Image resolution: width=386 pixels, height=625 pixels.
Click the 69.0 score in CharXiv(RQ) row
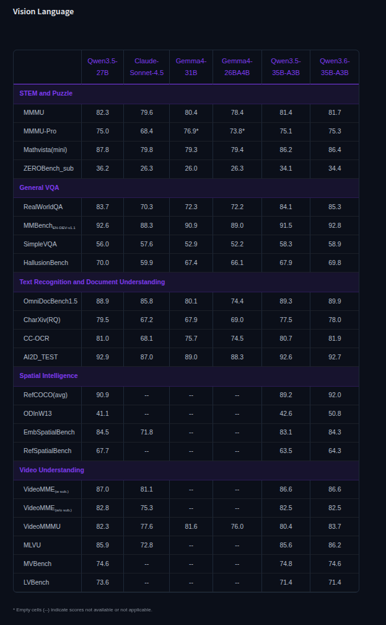[237, 320]
